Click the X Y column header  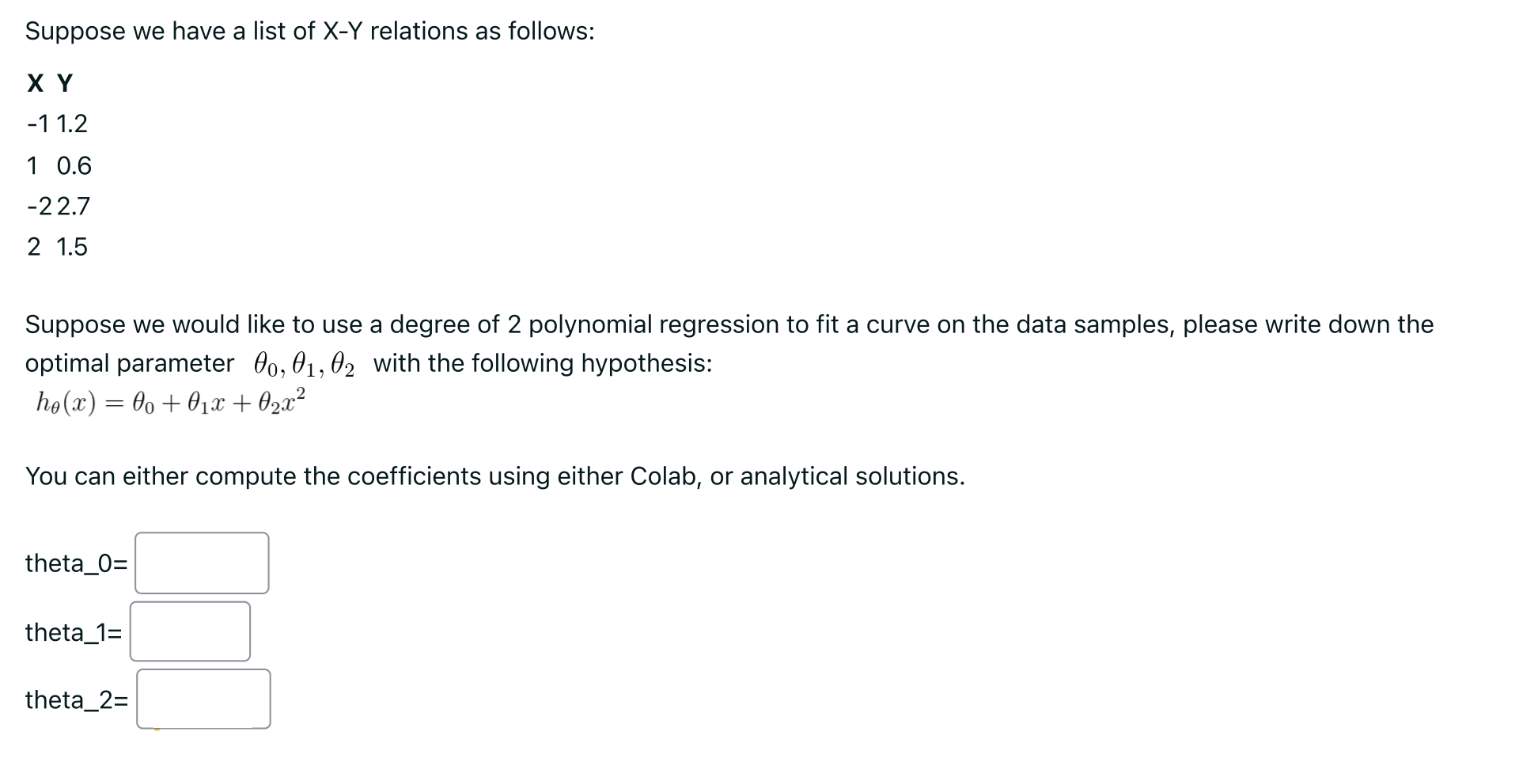click(x=49, y=83)
